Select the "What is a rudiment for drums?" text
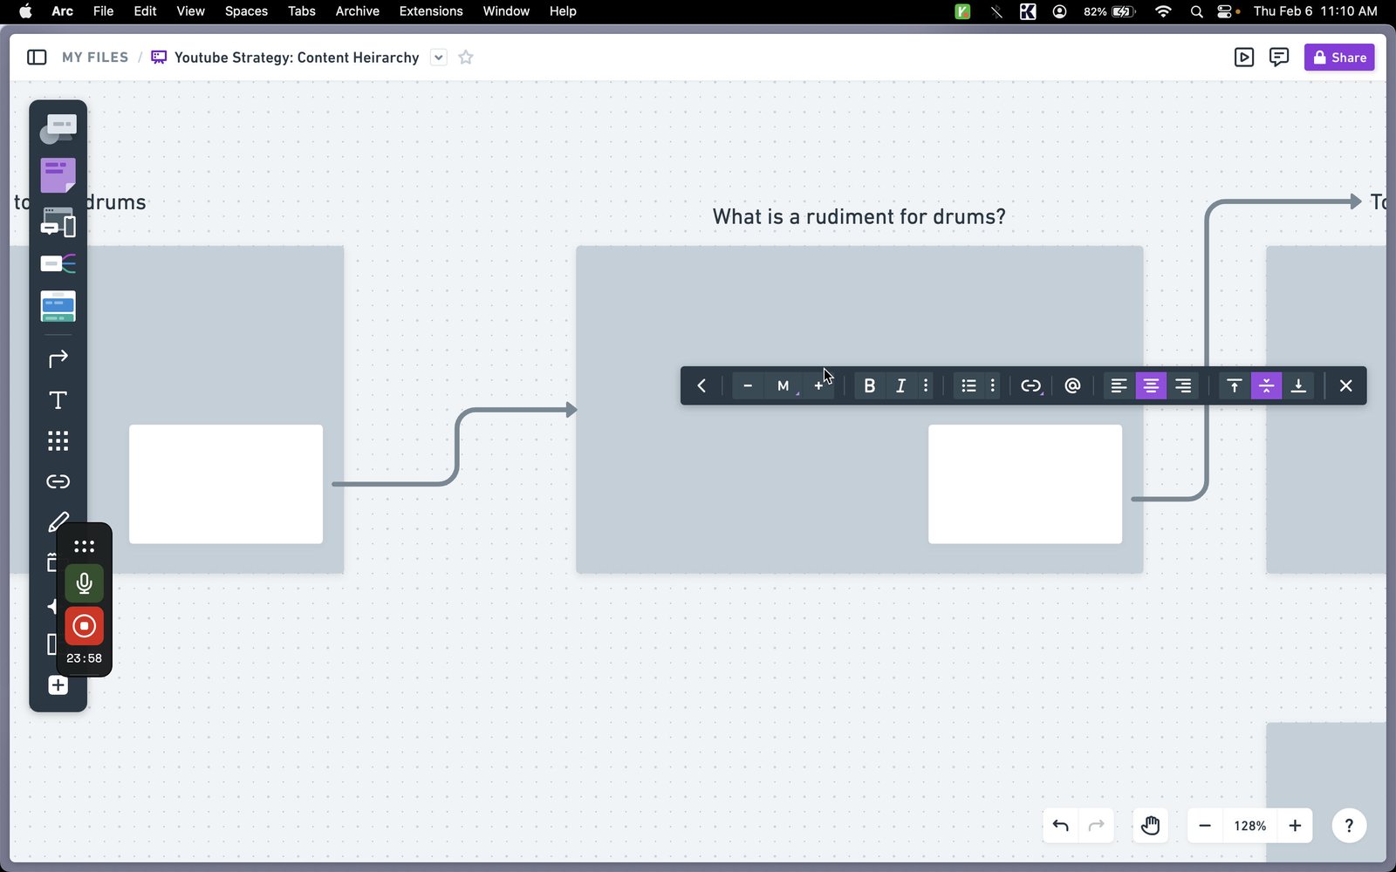Screen dimensions: 1396x872 [x=859, y=216]
